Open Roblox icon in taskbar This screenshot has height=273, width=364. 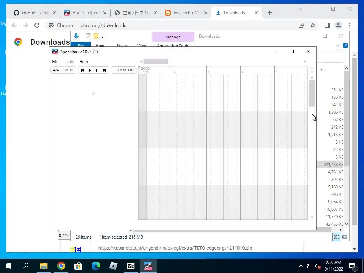(113, 266)
